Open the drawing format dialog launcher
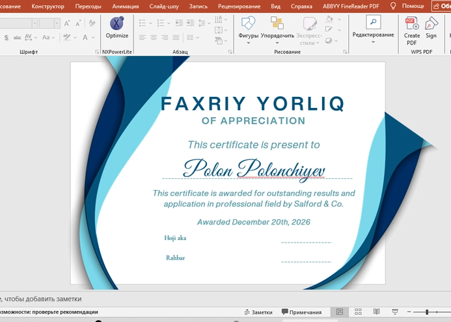The height and width of the screenshot is (322, 451). pyautogui.click(x=345, y=52)
